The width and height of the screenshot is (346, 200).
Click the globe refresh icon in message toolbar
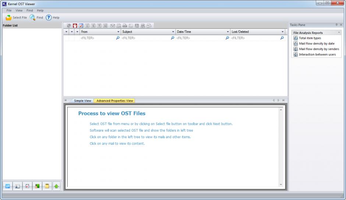click(x=69, y=26)
